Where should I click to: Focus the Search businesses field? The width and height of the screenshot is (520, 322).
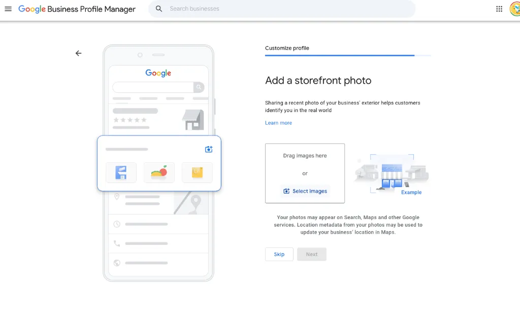coord(282,9)
